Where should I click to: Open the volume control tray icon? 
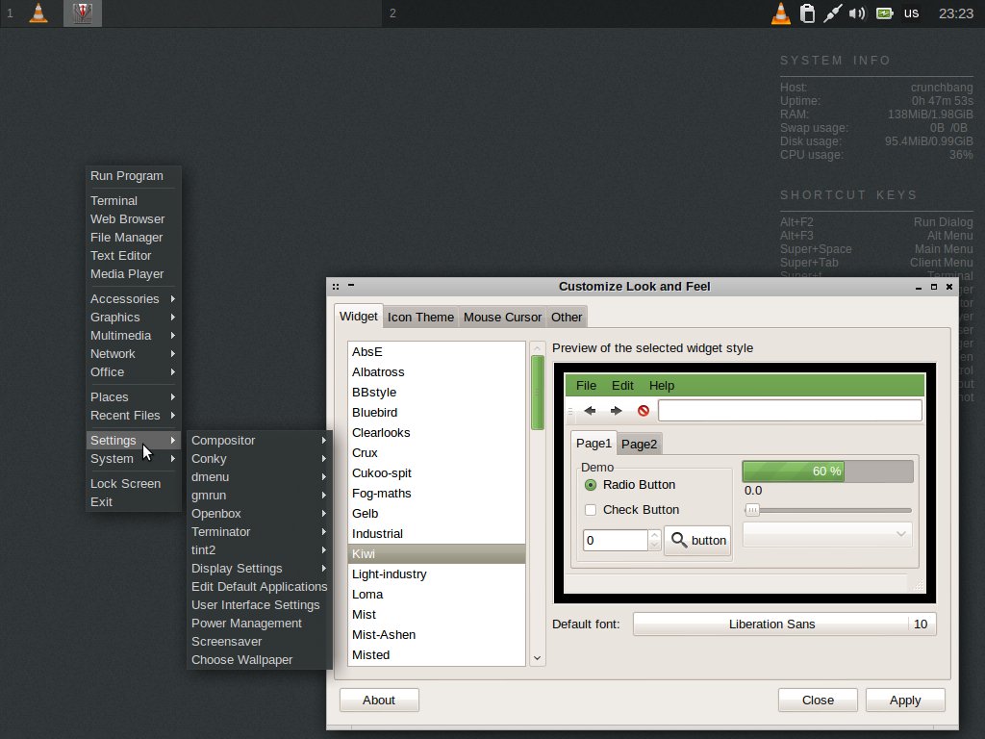point(857,13)
